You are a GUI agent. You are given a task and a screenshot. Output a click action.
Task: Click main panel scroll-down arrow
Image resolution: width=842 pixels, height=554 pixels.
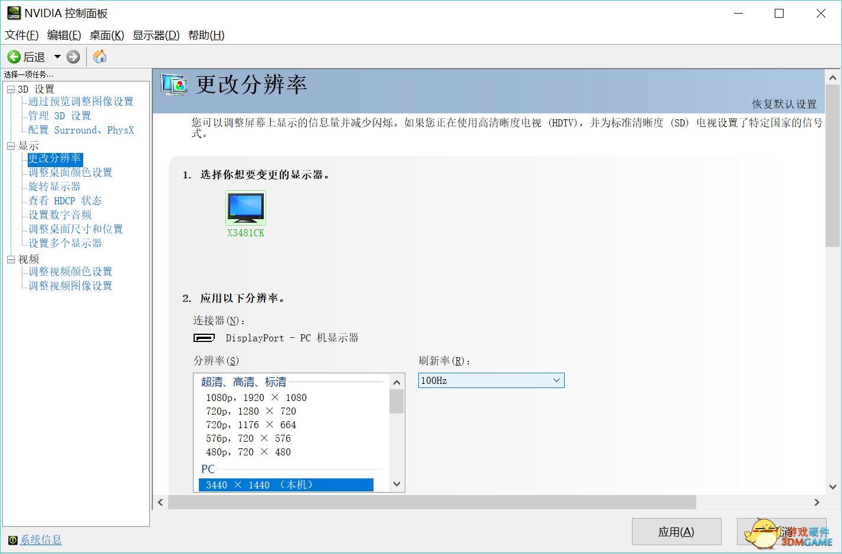click(833, 487)
